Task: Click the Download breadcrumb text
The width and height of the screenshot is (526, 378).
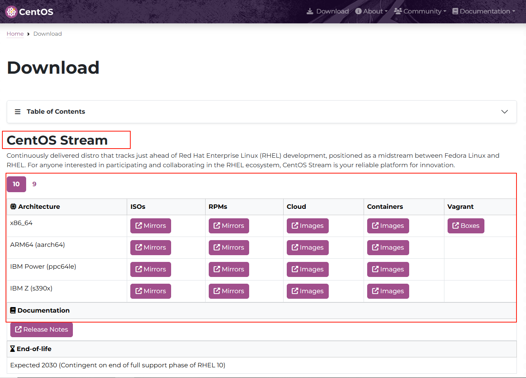Action: coord(48,34)
